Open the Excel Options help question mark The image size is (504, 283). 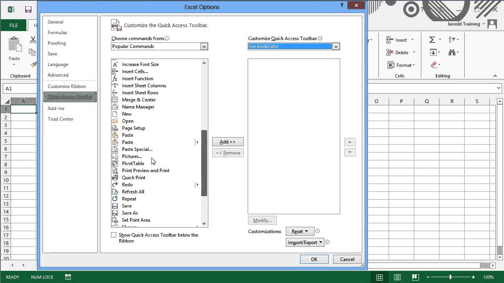coord(341,6)
